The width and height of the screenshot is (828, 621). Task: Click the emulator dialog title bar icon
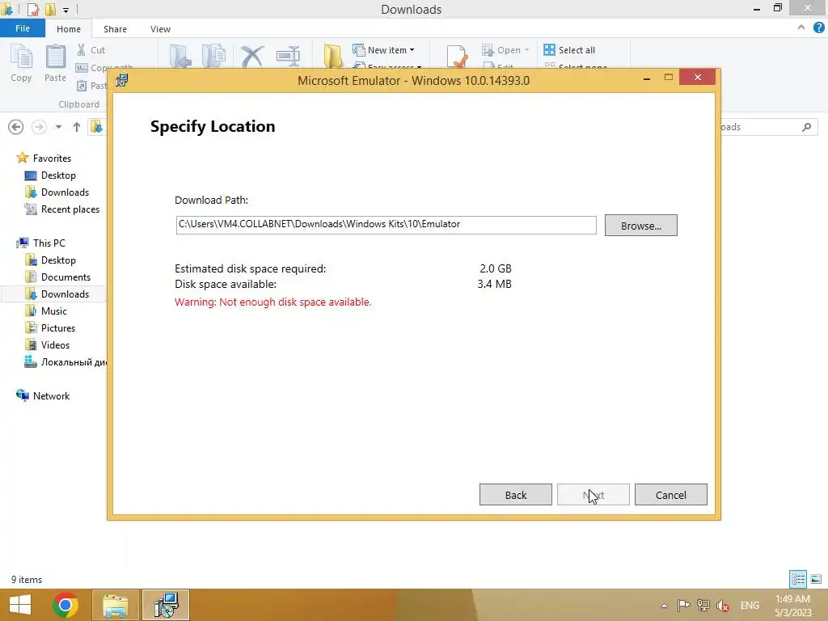[x=122, y=80]
